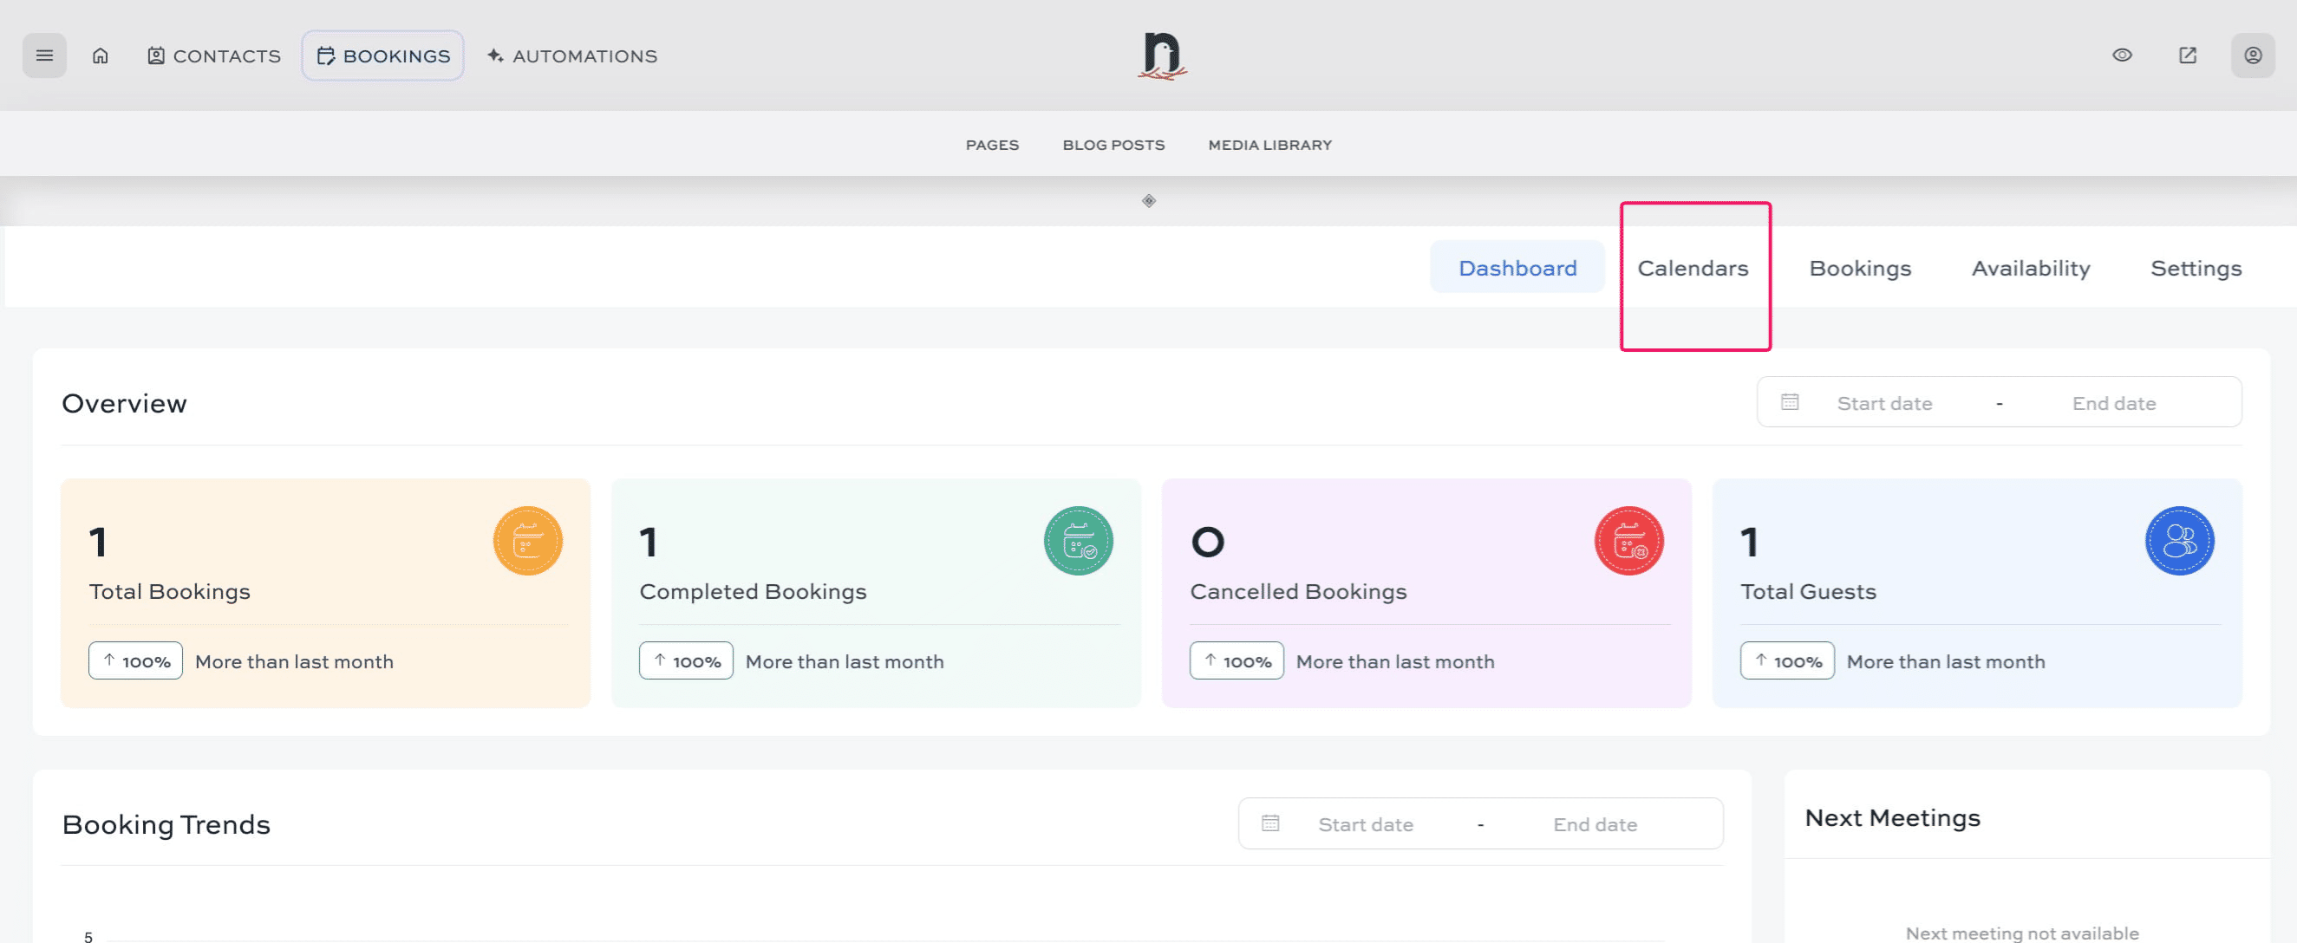Viewport: 2297px width, 943px height.
Task: Open the MEDIA LIBRARY link
Action: pos(1269,145)
